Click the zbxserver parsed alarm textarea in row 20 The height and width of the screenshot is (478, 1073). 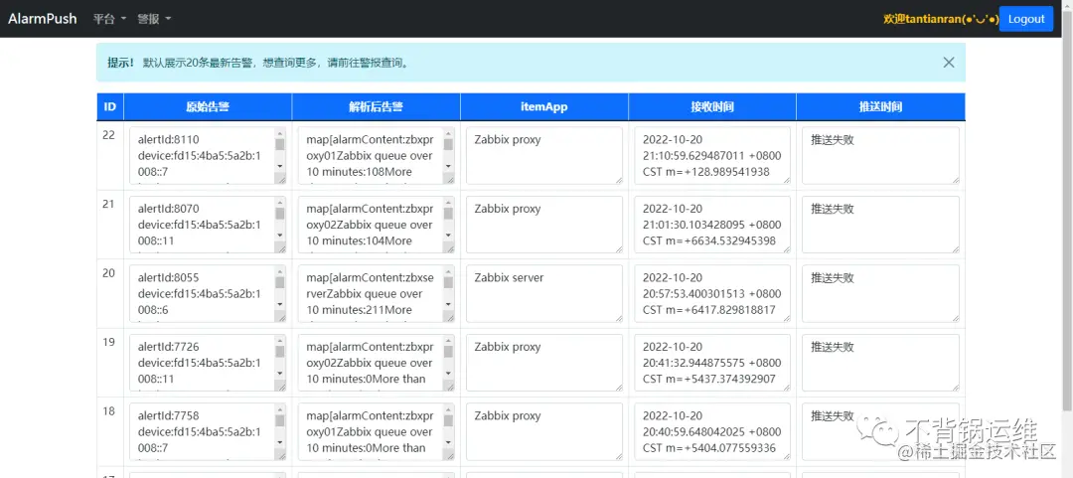pos(376,294)
